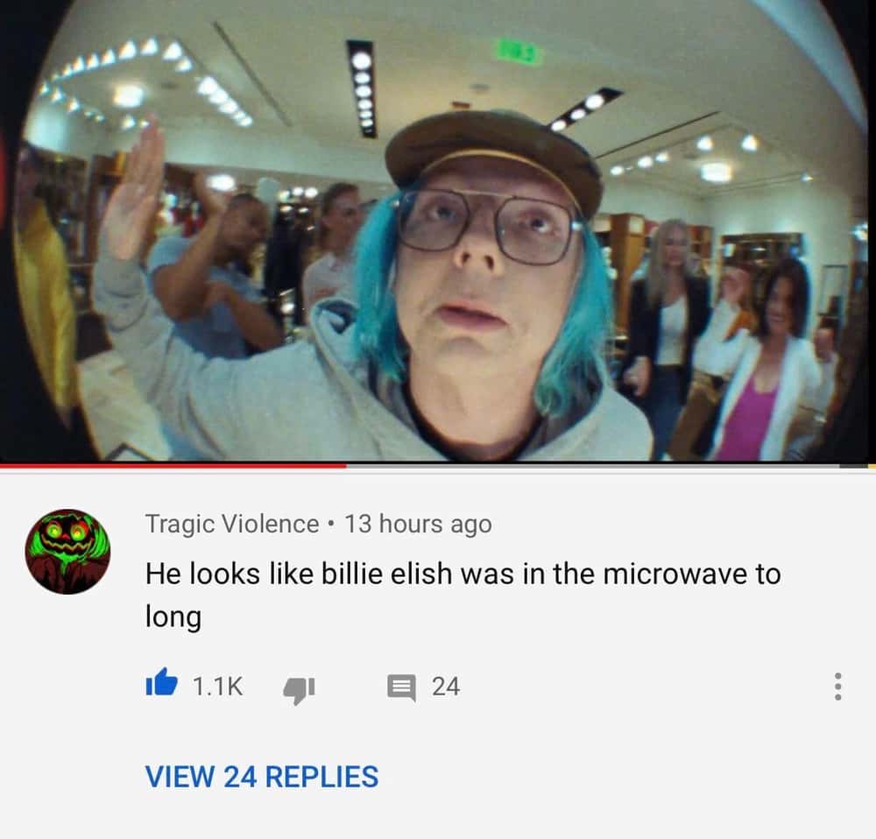The image size is (876, 839).
Task: Tap the video frame to pause playback
Action: point(438,230)
